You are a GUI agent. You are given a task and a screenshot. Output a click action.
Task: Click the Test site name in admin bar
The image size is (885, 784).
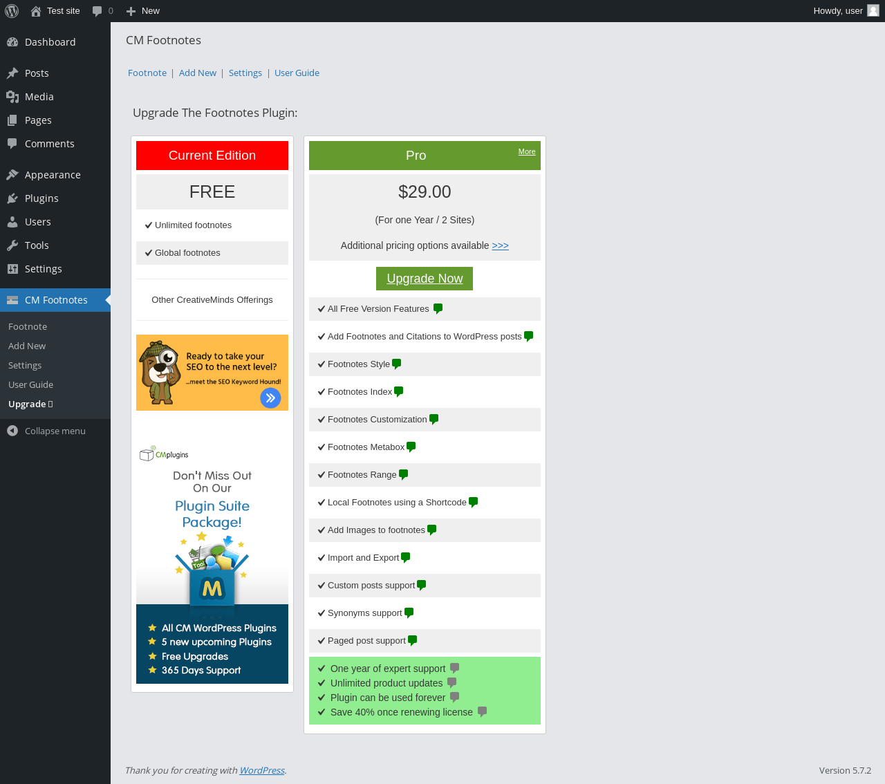click(x=64, y=11)
